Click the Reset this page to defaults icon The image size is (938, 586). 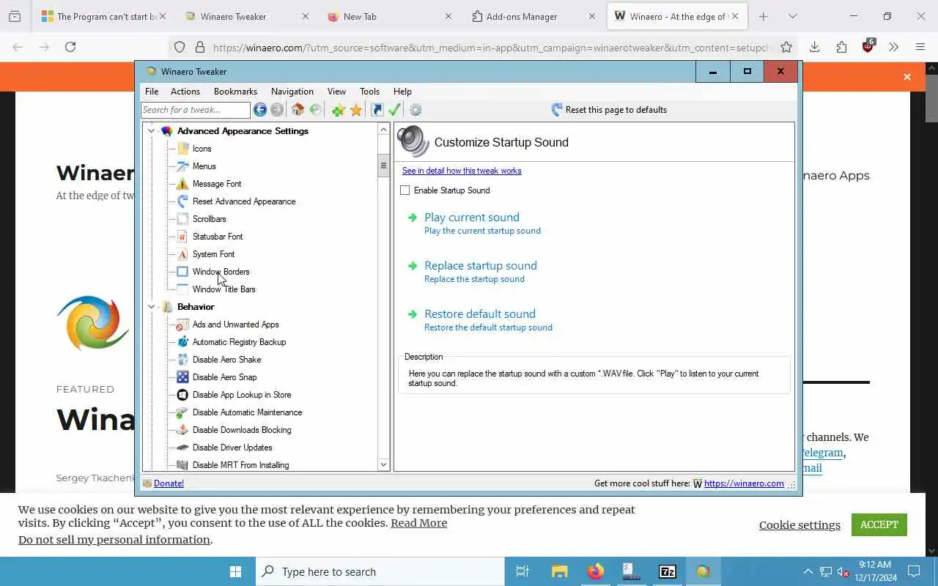[557, 110]
